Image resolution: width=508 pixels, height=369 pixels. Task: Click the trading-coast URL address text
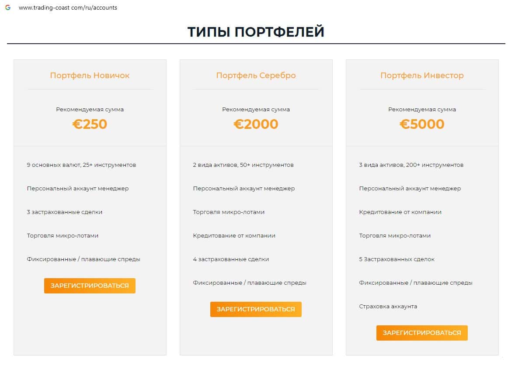click(x=68, y=7)
